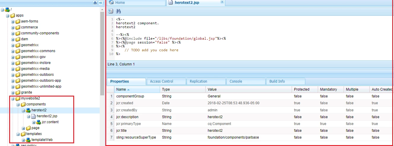
Task: Collapse the components folder under mywebsite2
Action: point(18,104)
